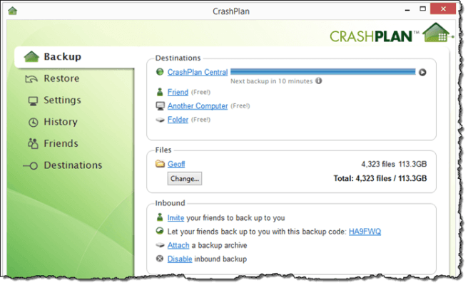Open the Backup tab in sidebar
The width and height of the screenshot is (468, 285).
(x=62, y=57)
